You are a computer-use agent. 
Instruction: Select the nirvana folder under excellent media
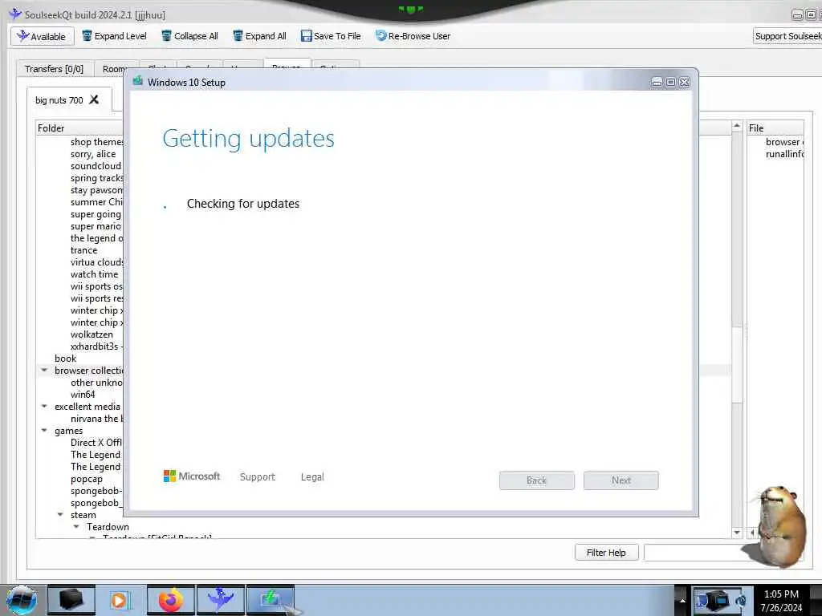97,419
